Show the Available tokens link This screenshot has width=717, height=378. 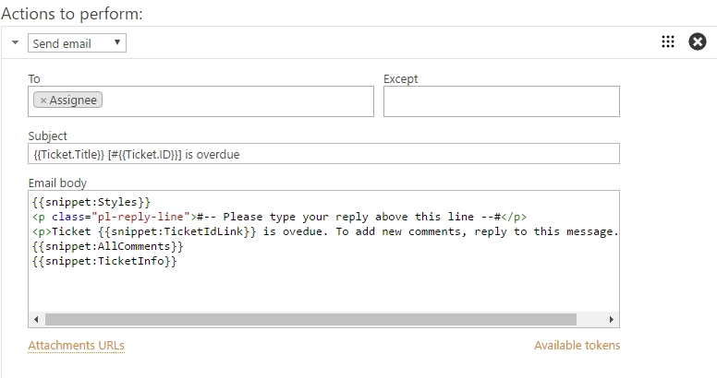point(577,346)
